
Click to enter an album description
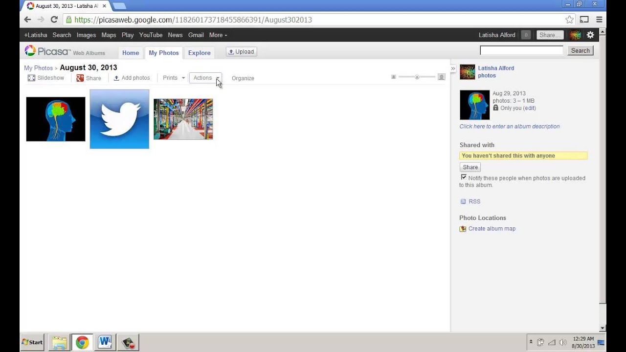(x=510, y=126)
